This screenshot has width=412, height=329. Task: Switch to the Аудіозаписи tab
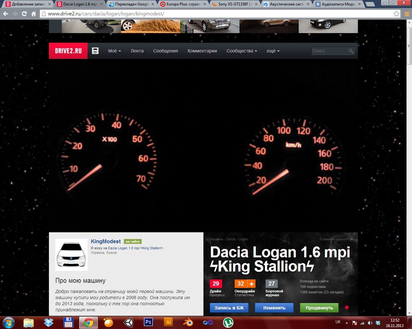click(338, 4)
